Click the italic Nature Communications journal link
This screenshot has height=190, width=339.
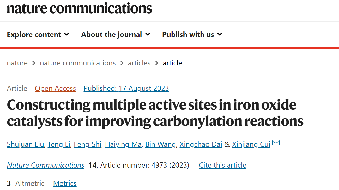pos(46,165)
